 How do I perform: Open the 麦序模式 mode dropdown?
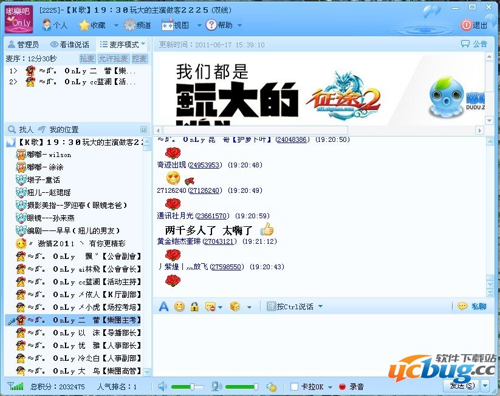(x=122, y=44)
